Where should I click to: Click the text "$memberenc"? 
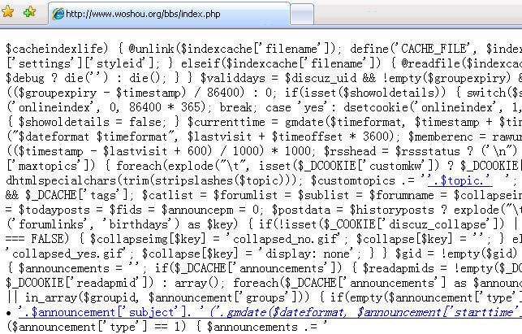441,137
